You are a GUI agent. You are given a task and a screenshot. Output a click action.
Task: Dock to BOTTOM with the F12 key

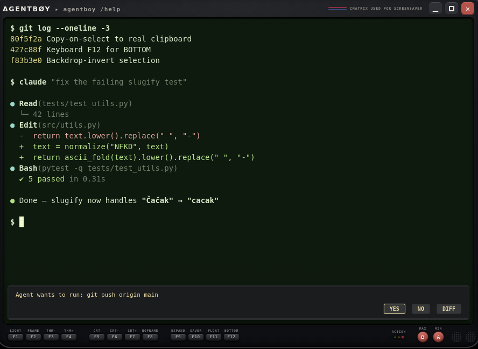[x=231, y=337]
